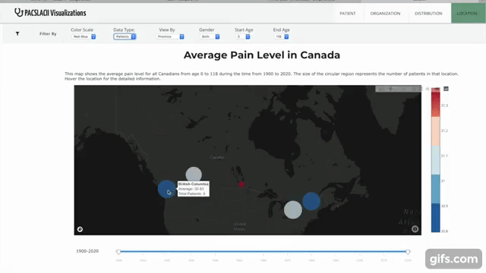Open the map attribution info icon
The height and width of the screenshot is (273, 486).
415,229
